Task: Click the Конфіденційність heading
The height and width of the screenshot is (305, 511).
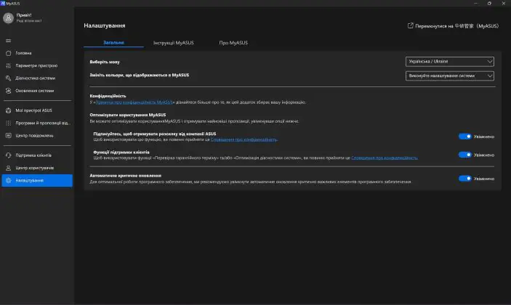Action: [x=108, y=96]
